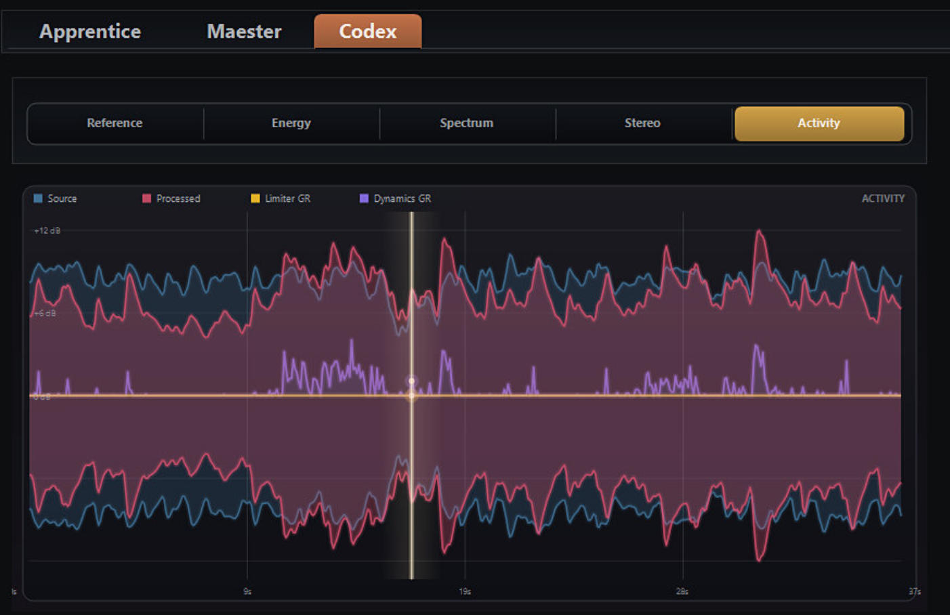950x615 pixels.
Task: Click the highlighted Activity view button
Action: (819, 123)
